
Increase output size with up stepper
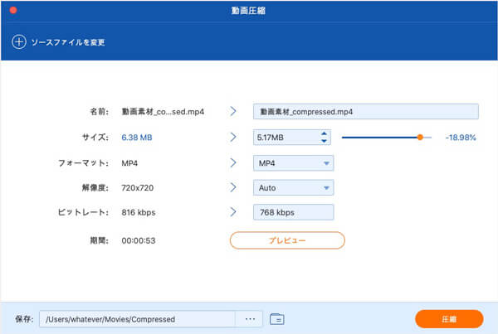[x=325, y=133]
